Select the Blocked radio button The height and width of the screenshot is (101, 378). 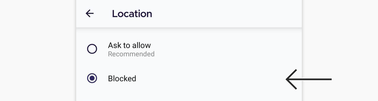[92, 78]
